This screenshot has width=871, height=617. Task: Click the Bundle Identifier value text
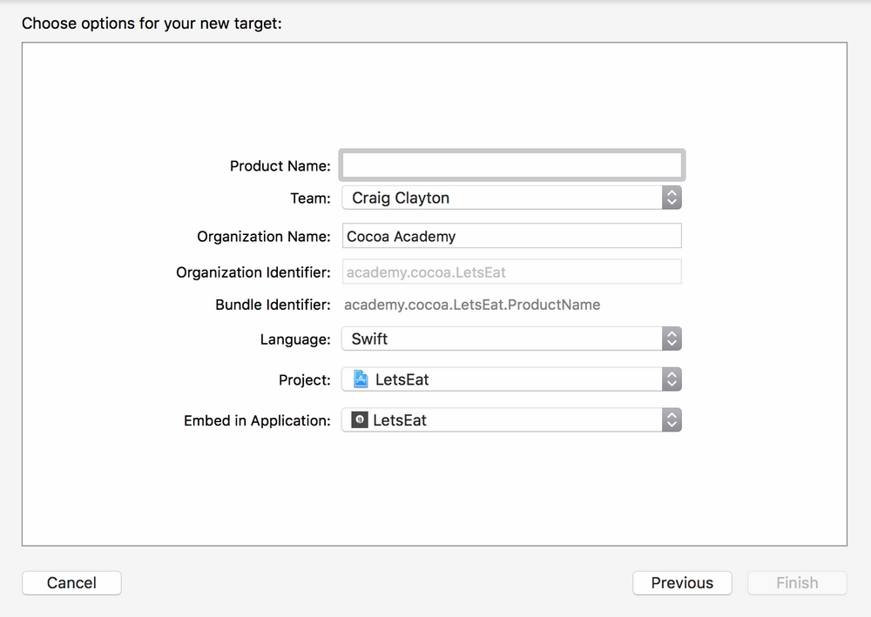click(x=472, y=305)
